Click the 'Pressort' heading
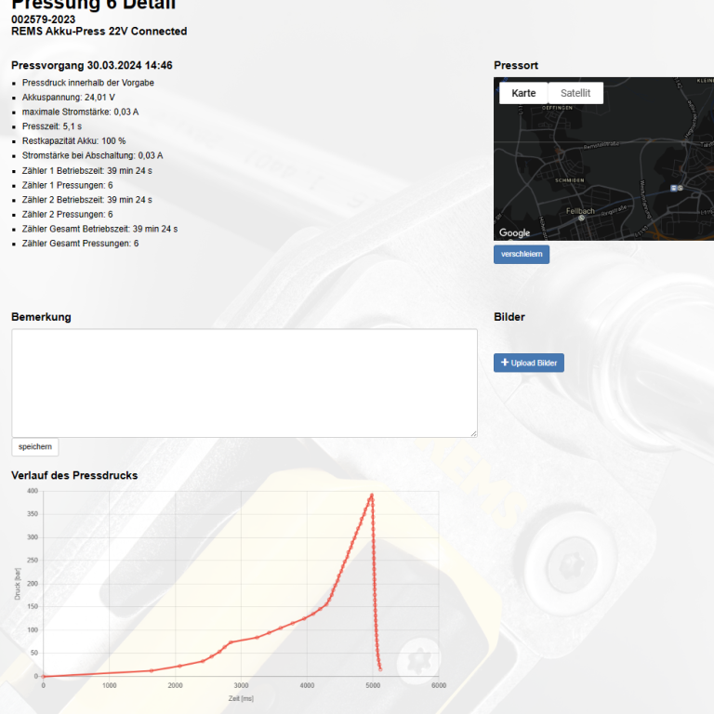The width and height of the screenshot is (714, 714). (515, 66)
